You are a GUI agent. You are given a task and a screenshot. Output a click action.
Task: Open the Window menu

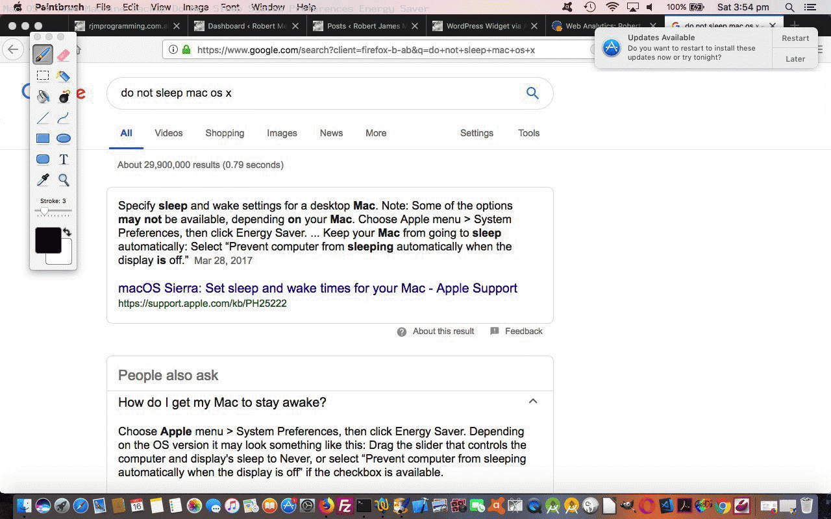(x=267, y=7)
